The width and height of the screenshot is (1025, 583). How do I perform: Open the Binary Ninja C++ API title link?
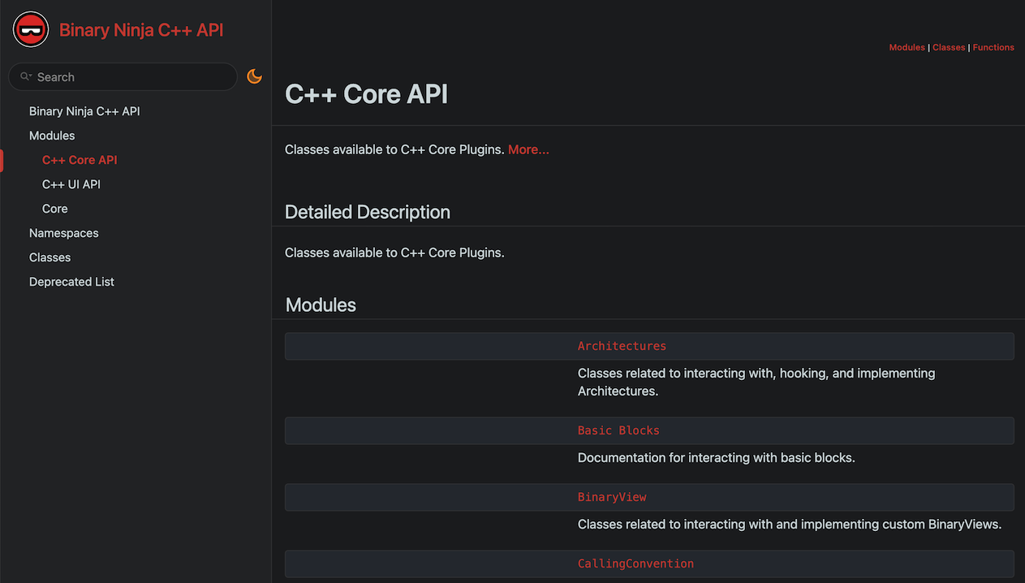(141, 30)
